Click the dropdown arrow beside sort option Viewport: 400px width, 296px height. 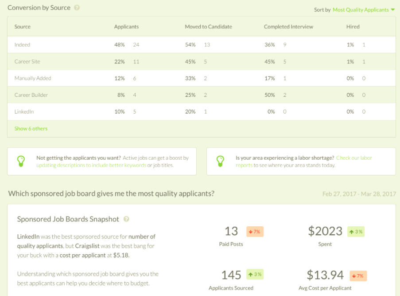(x=393, y=10)
